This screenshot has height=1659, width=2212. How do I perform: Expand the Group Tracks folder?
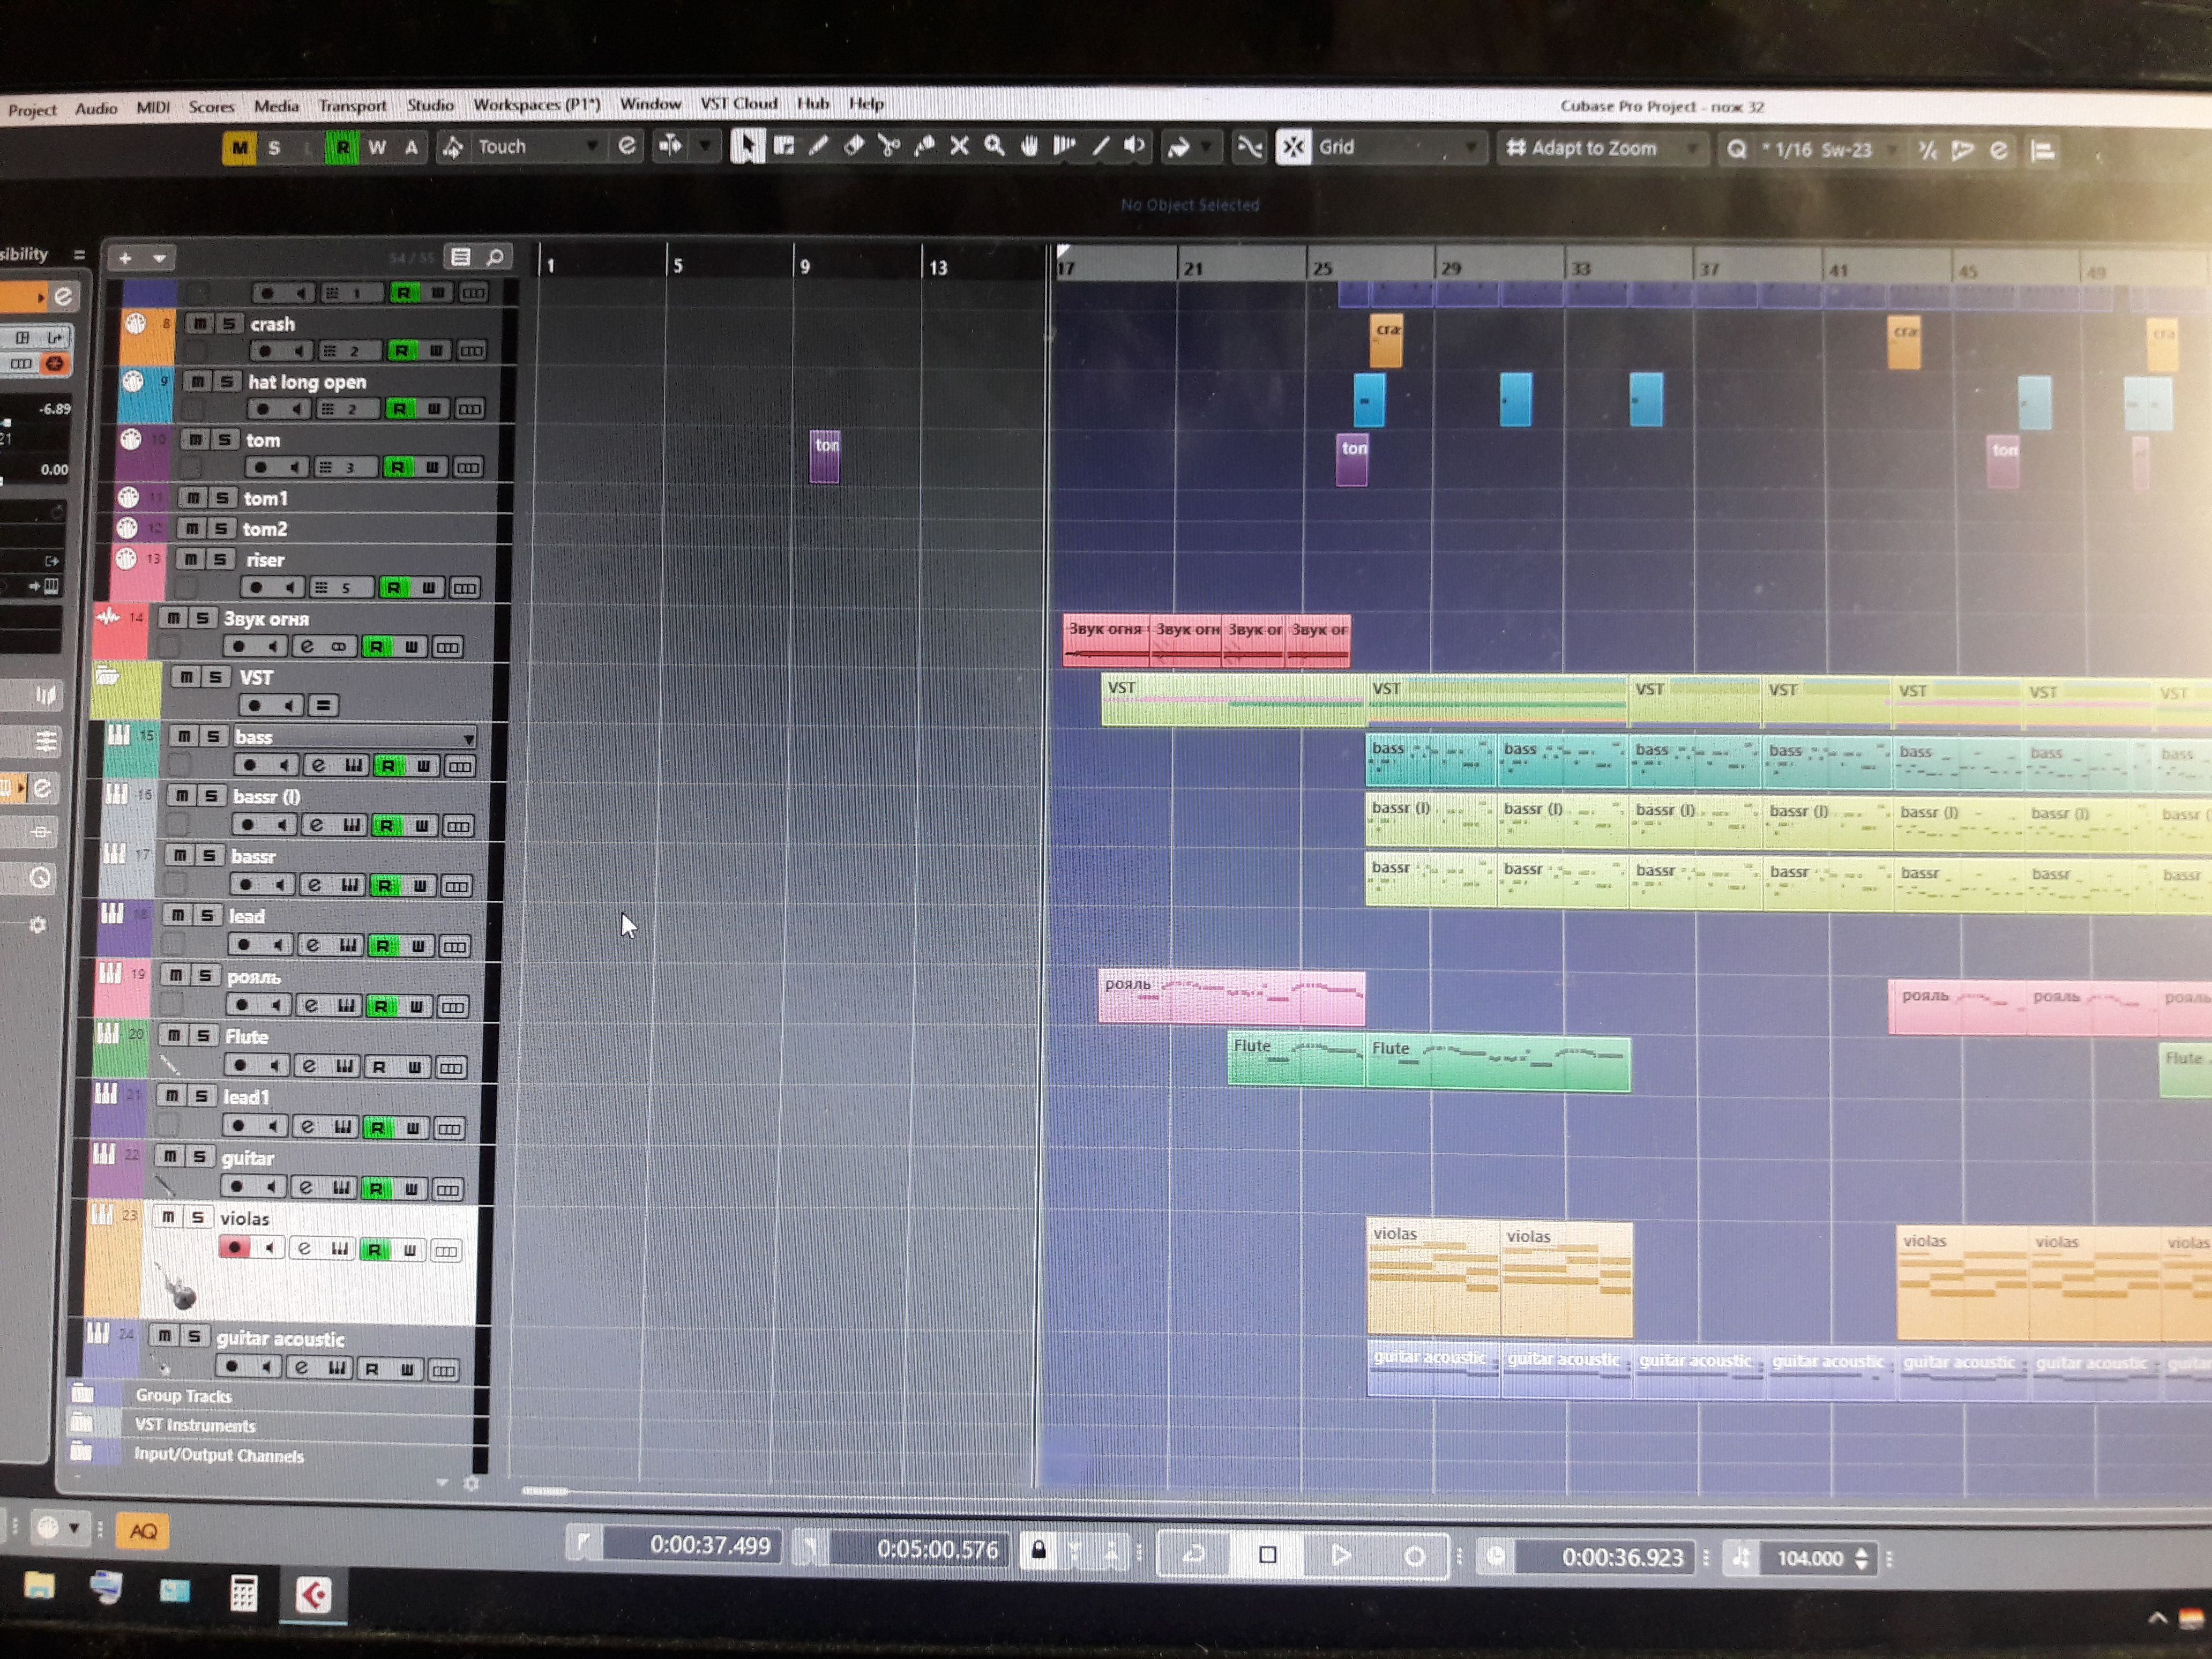click(x=83, y=1394)
